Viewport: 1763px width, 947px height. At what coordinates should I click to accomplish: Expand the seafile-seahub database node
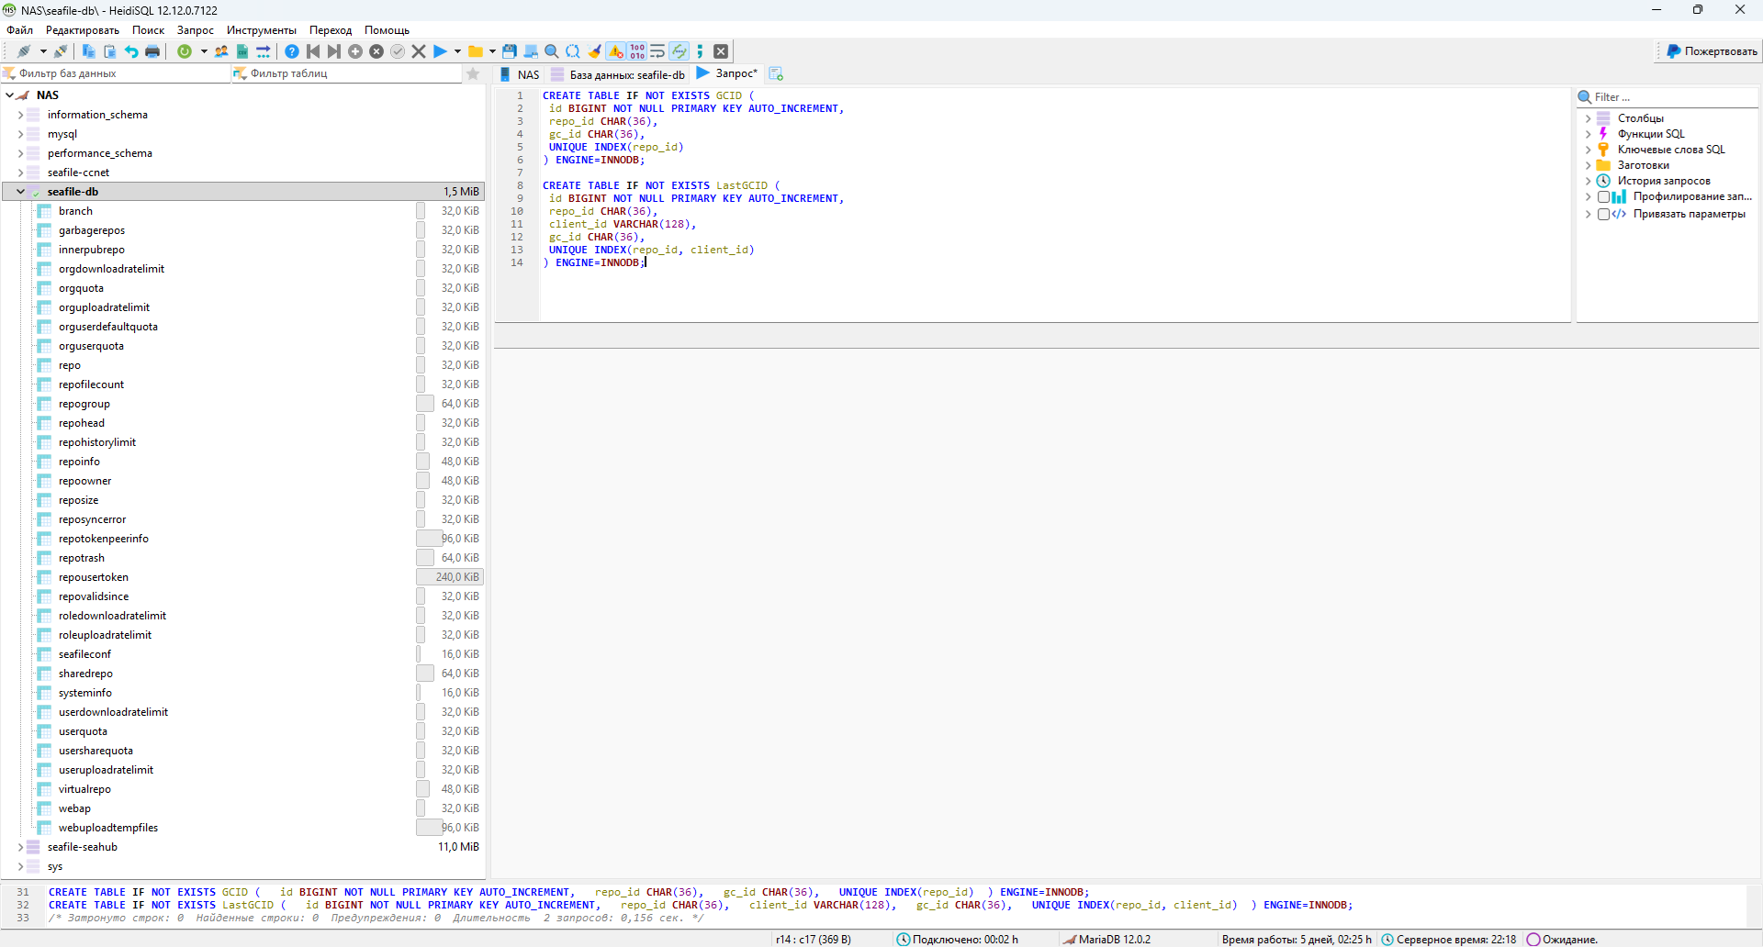[20, 847]
